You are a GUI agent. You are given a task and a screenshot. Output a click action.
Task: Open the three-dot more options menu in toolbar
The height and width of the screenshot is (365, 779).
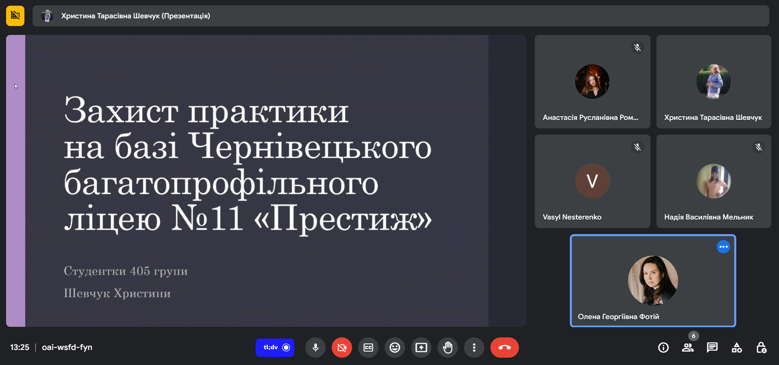474,348
